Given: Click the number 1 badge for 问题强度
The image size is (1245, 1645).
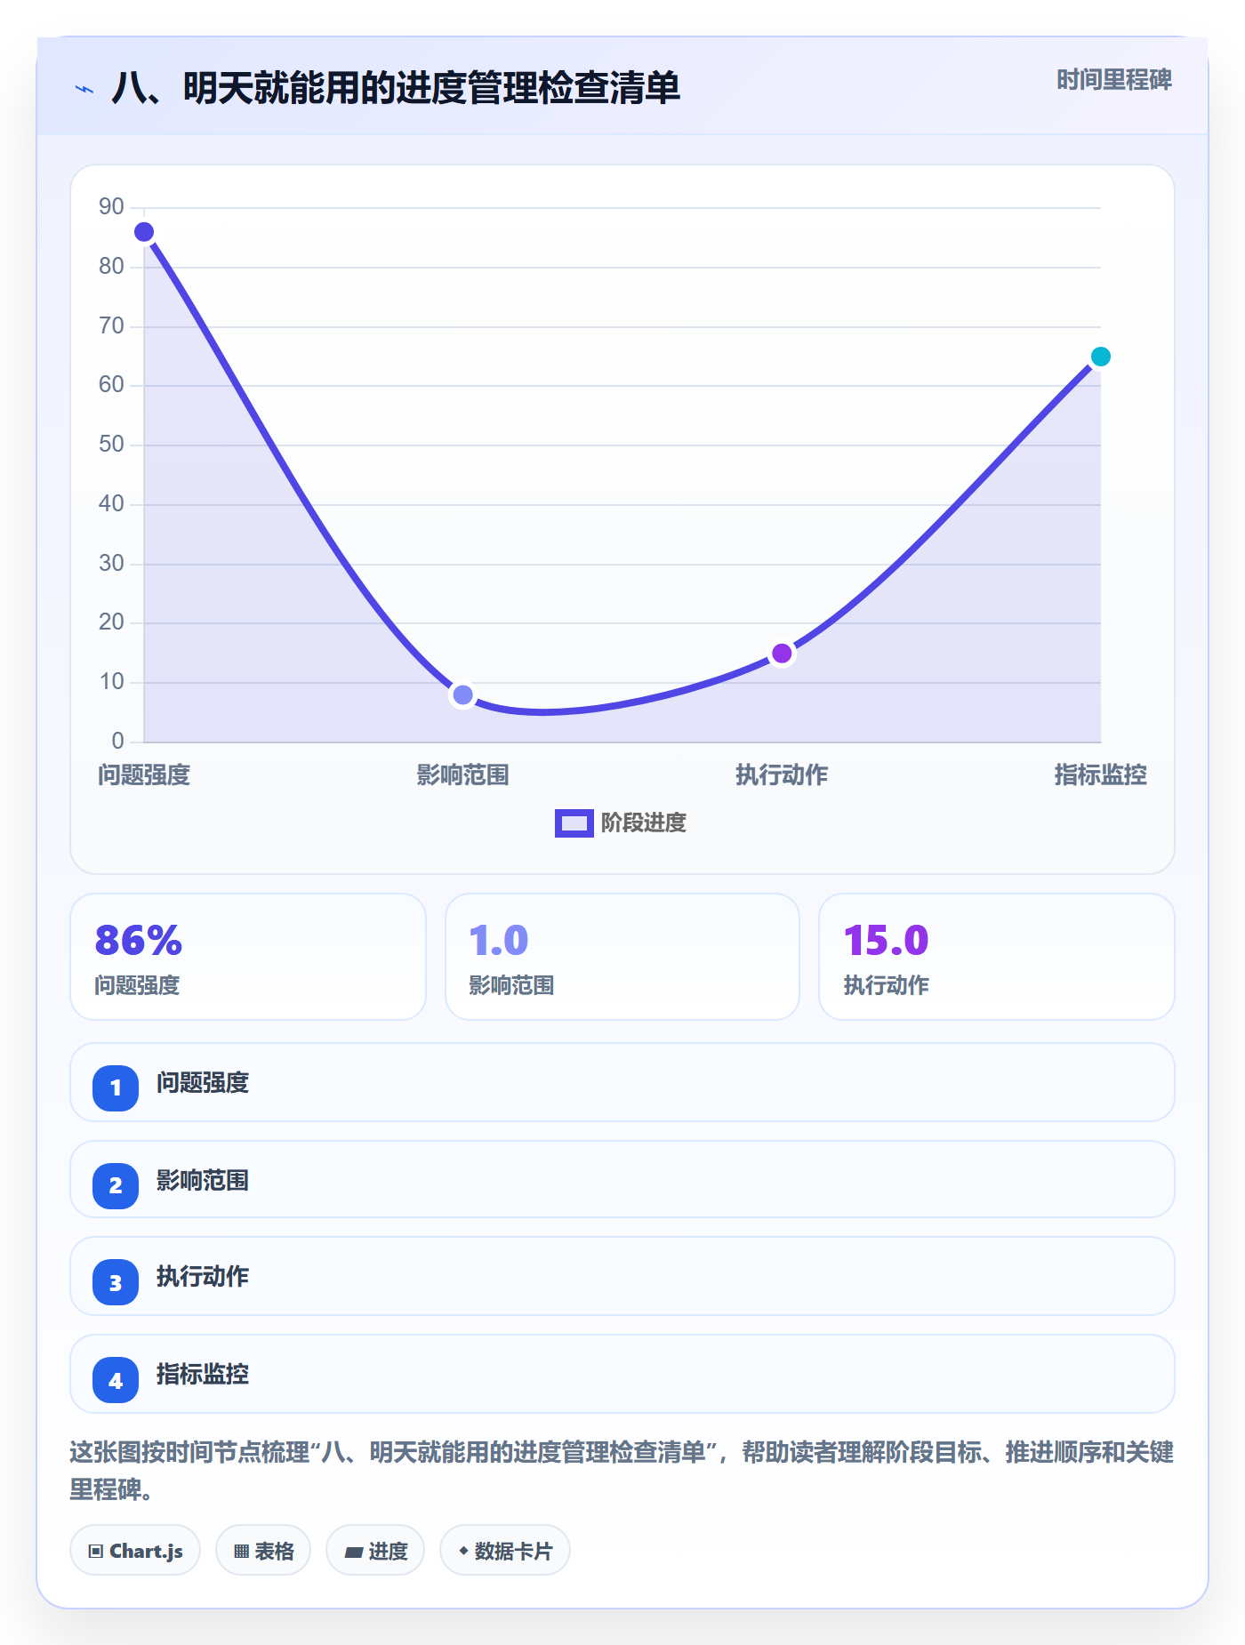Looking at the screenshot, I should click(116, 1087).
